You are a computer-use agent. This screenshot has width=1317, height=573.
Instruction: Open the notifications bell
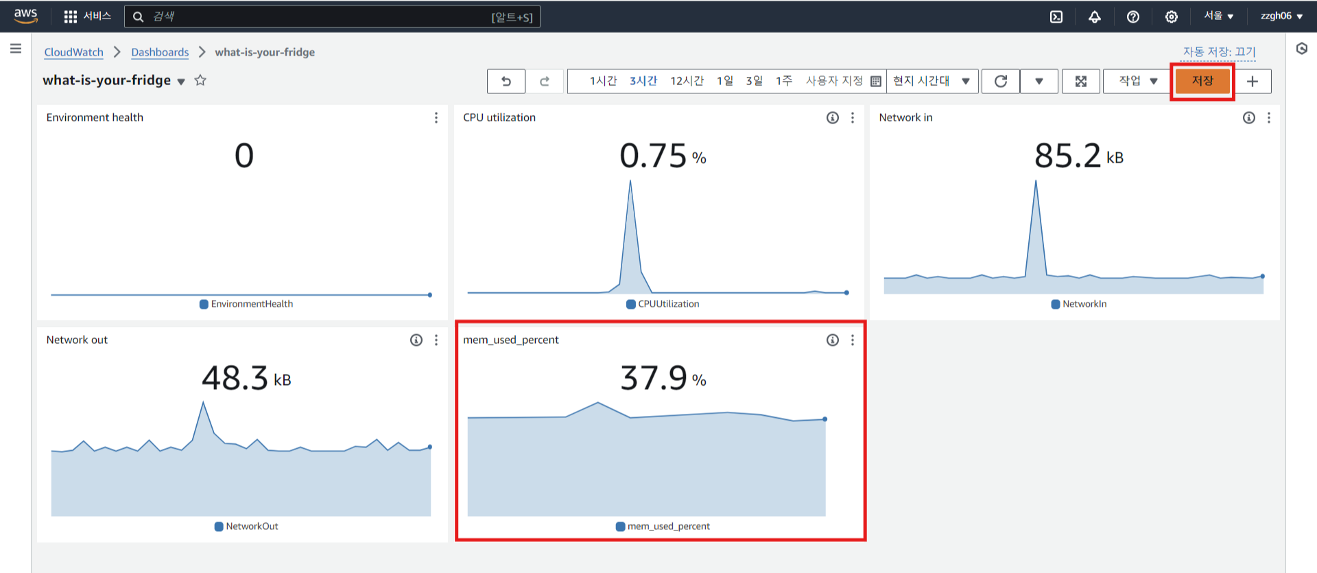(x=1095, y=16)
